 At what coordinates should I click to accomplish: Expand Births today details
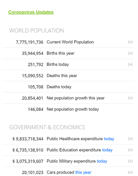click(130, 64)
